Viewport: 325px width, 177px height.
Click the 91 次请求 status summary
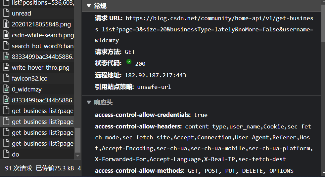point(19,168)
